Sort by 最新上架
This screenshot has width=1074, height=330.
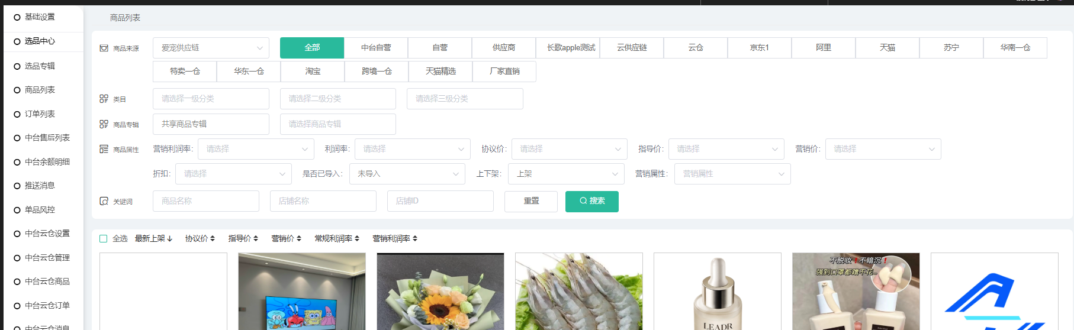tap(153, 239)
